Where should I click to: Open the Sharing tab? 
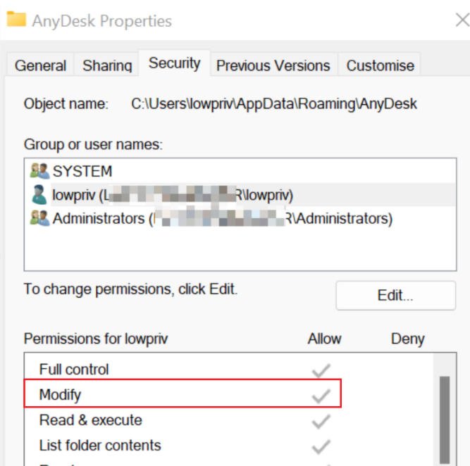click(107, 66)
